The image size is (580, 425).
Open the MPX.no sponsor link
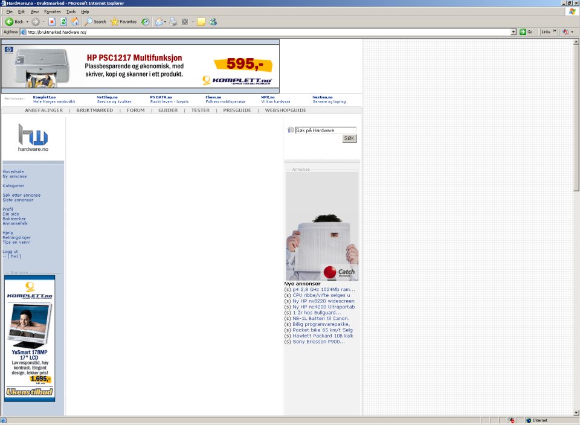pos(268,97)
